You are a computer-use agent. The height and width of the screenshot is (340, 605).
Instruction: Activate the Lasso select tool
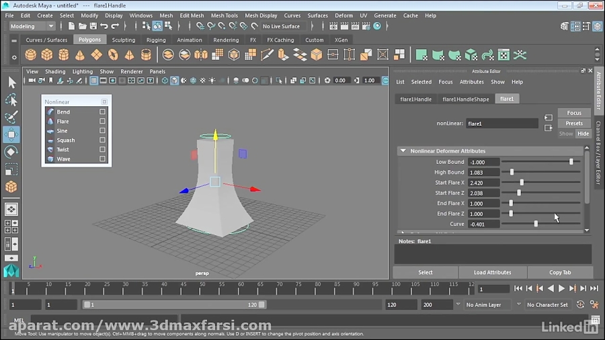(x=11, y=100)
